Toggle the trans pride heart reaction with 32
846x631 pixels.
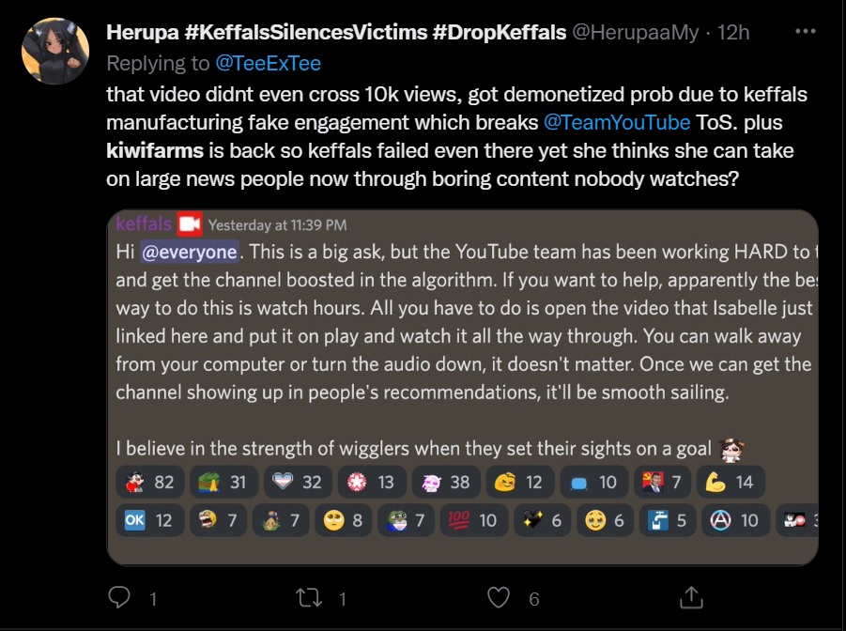(x=293, y=482)
